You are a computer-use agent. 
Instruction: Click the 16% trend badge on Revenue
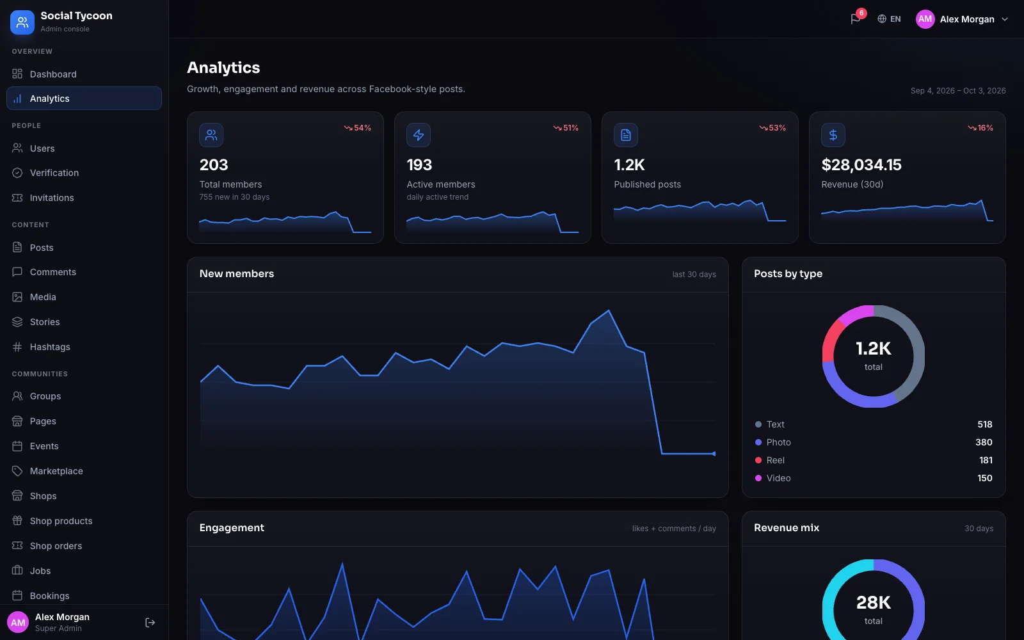point(980,128)
